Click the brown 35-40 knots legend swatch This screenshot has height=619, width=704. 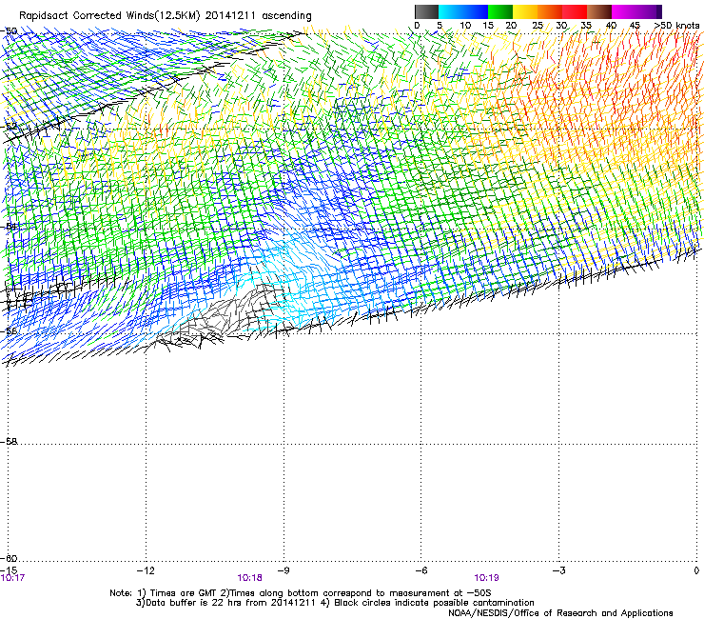coord(599,11)
